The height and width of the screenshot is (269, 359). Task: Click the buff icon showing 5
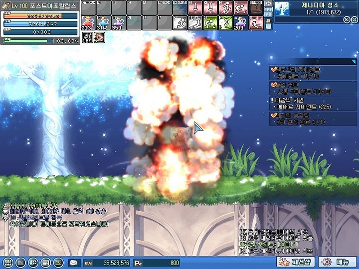click(x=99, y=37)
